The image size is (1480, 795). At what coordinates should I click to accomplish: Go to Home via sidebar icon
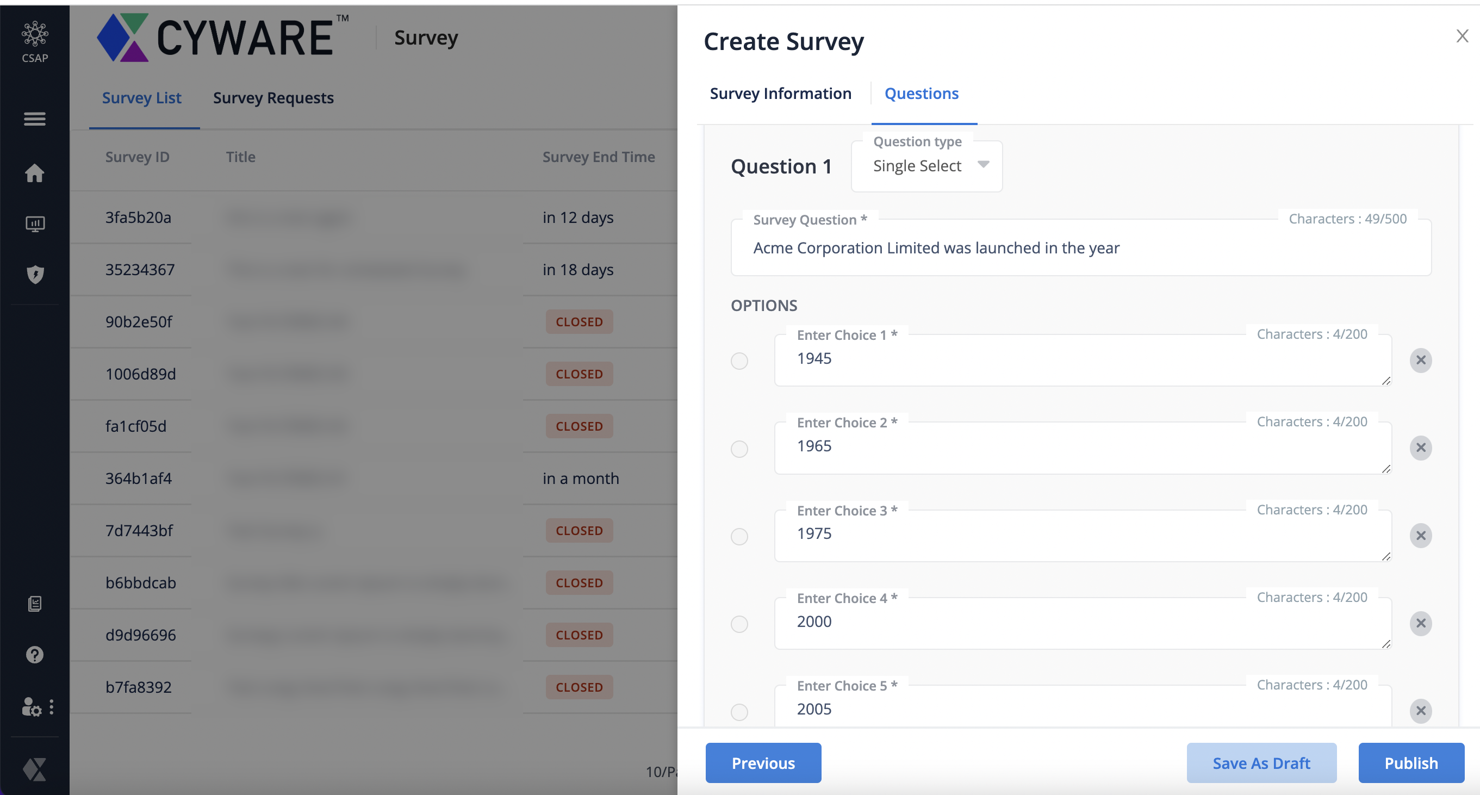click(x=34, y=173)
